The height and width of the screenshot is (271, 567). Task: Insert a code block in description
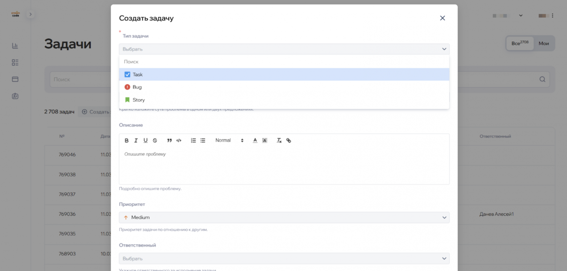[x=179, y=141]
